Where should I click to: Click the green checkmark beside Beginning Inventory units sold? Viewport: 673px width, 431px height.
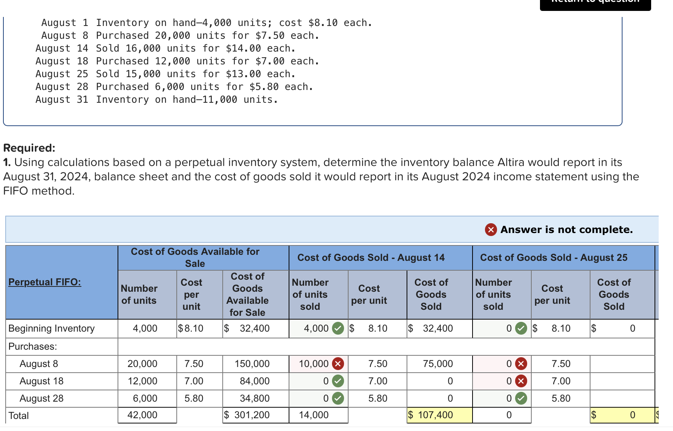(x=338, y=328)
